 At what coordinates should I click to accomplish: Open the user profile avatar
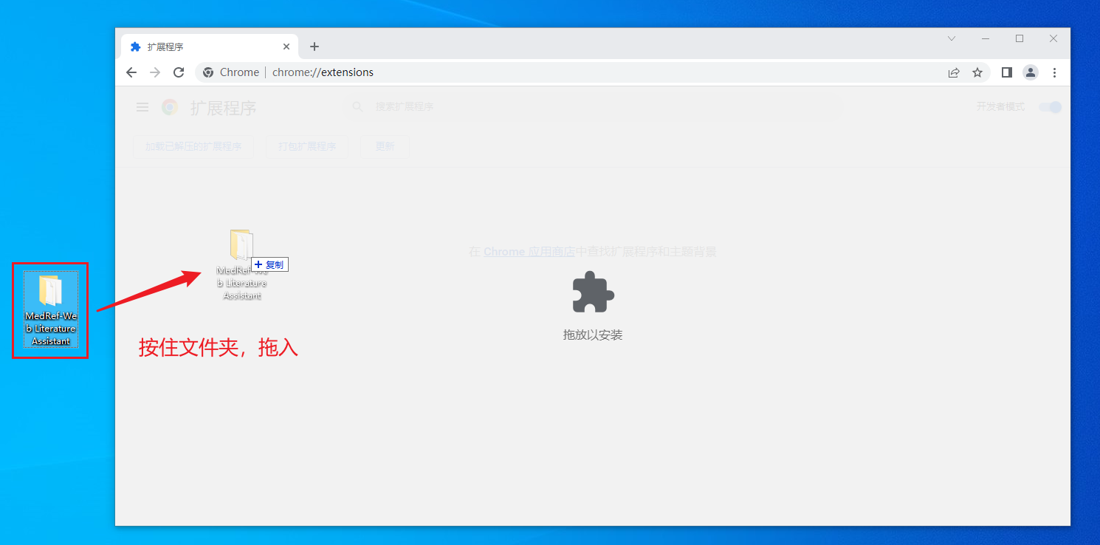pyautogui.click(x=1030, y=72)
